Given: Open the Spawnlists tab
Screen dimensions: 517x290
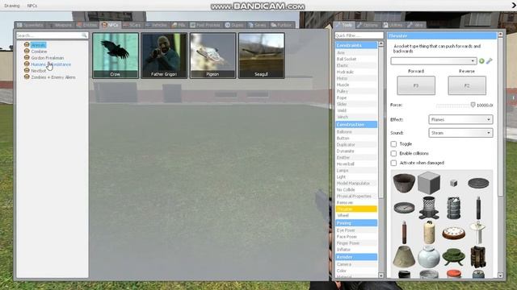Looking at the screenshot, I should coord(30,25).
